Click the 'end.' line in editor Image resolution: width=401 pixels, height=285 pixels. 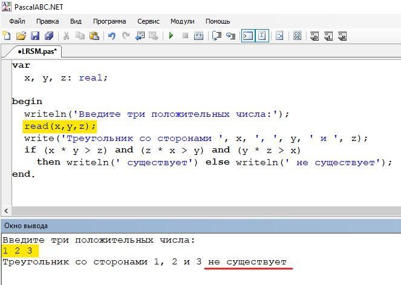[x=24, y=174]
